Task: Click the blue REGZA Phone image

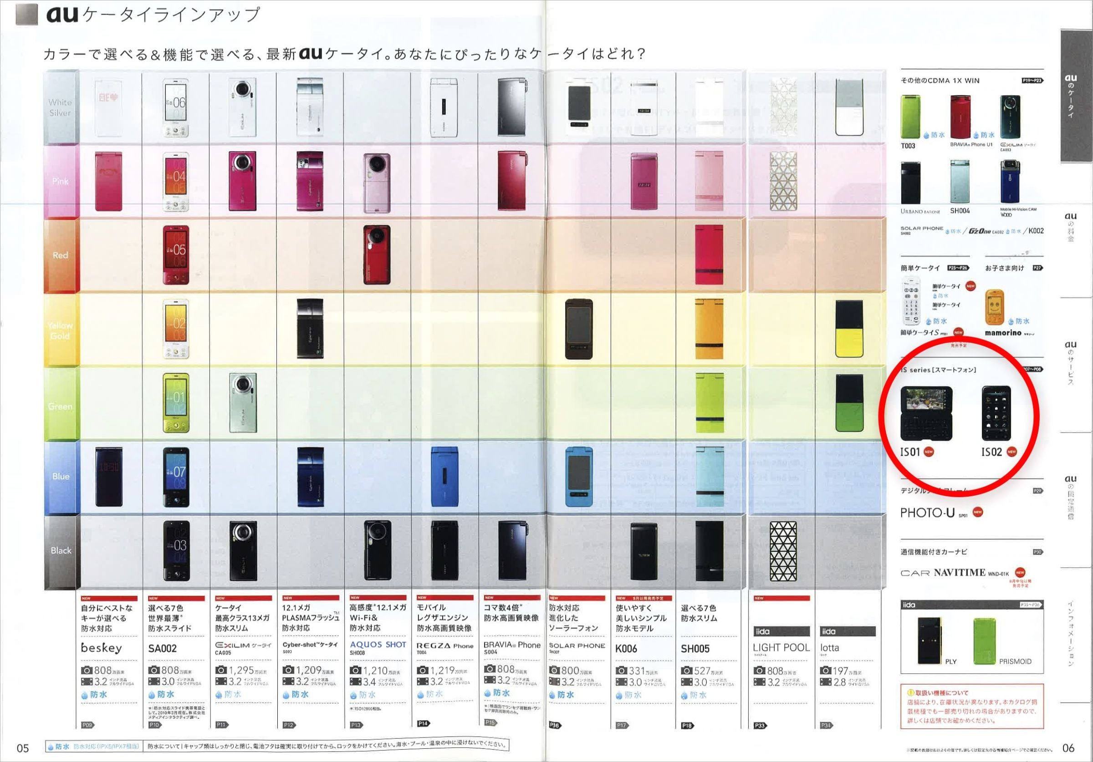Action: click(444, 477)
